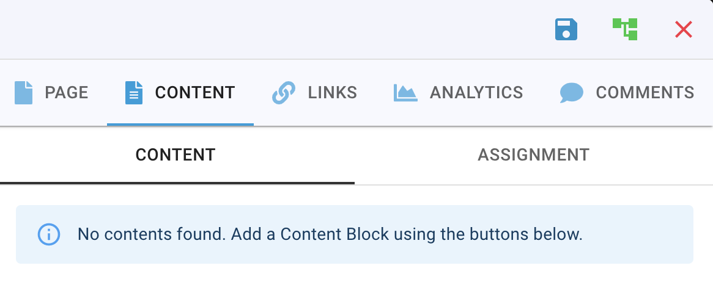Go to the ANALYTICS tab label
The image size is (713, 282).
pyautogui.click(x=476, y=93)
